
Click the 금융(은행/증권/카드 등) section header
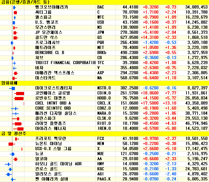pyautogui.click(x=25, y=2)
